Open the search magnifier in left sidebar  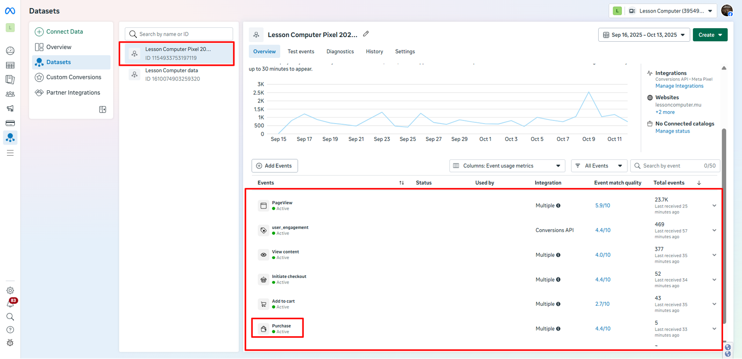(x=10, y=317)
